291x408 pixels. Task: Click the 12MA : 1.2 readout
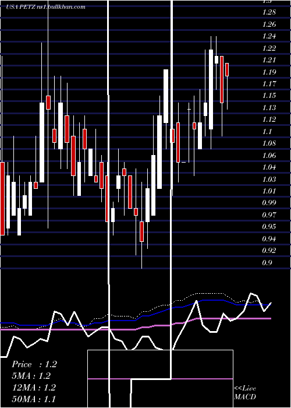coord(34,388)
